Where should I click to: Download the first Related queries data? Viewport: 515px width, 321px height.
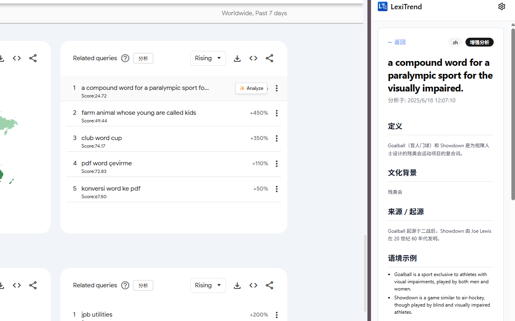click(x=237, y=58)
